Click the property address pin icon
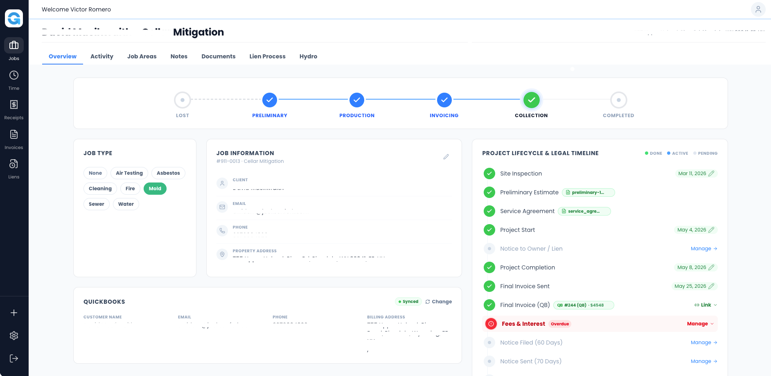The image size is (771, 376). coord(222,254)
